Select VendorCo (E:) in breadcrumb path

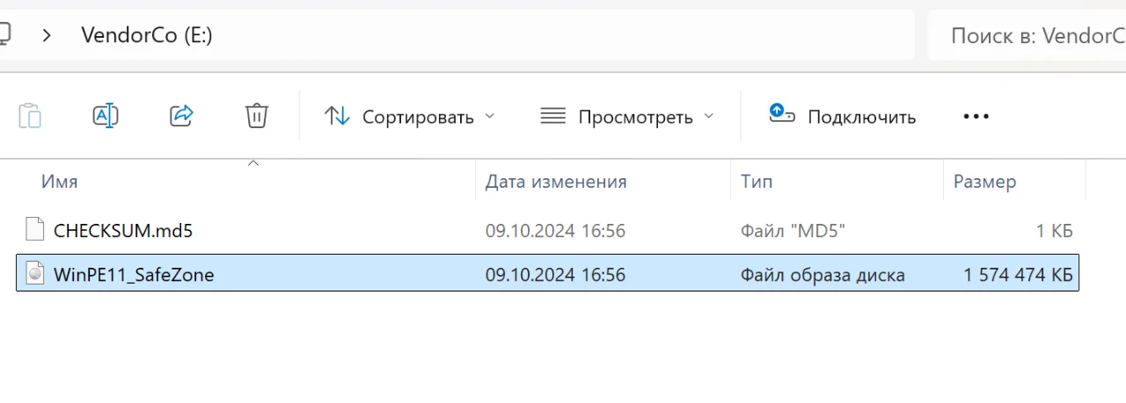coord(147,35)
